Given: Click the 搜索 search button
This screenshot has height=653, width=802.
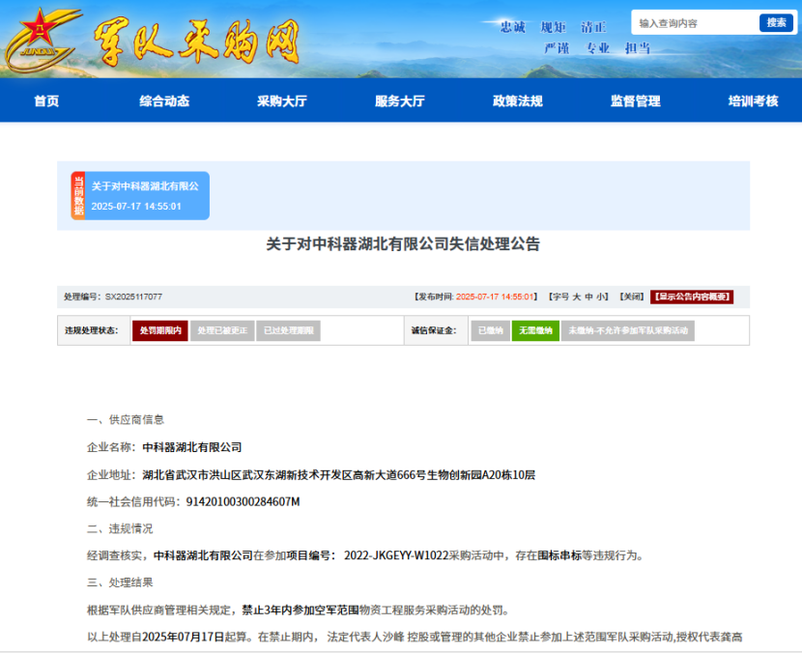Looking at the screenshot, I should [x=776, y=23].
